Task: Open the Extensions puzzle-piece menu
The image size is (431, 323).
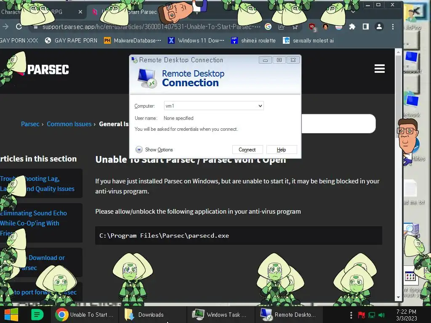Action: tap(352, 26)
